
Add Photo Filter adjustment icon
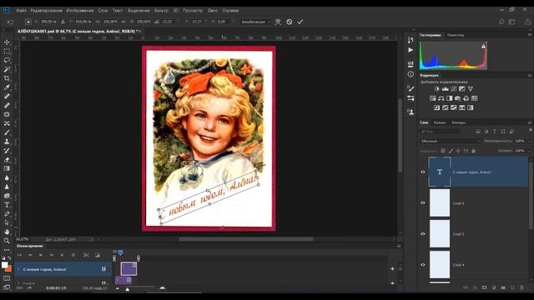[x=458, y=98]
